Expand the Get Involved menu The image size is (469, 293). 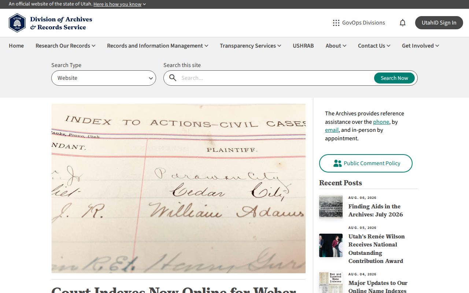coord(421,46)
